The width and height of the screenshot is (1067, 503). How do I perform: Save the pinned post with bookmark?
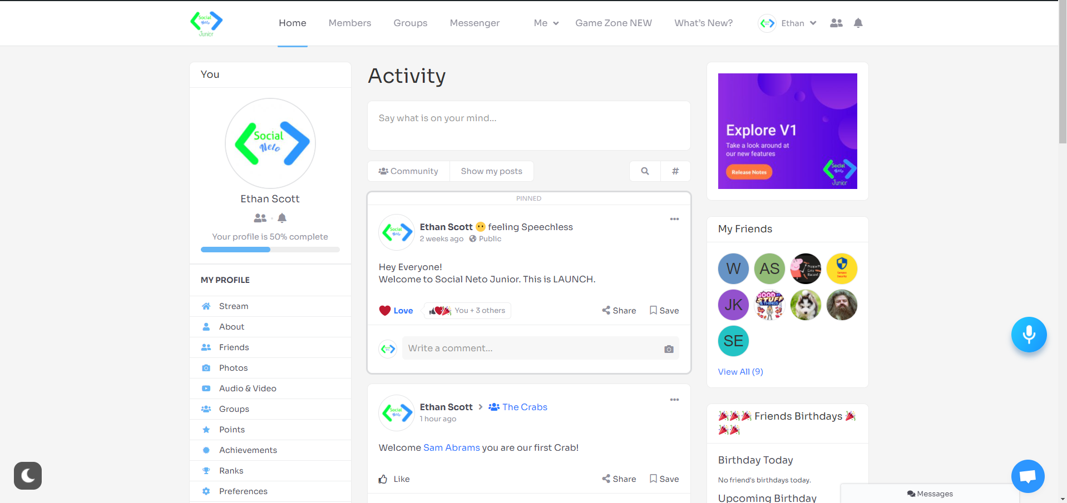pyautogui.click(x=664, y=311)
